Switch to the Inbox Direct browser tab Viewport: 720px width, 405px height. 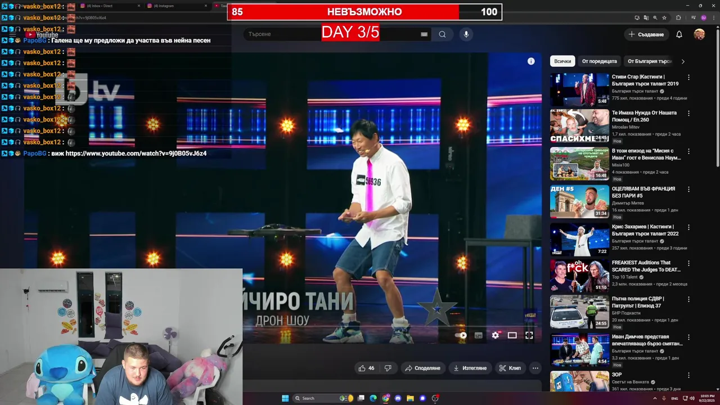coord(110,6)
